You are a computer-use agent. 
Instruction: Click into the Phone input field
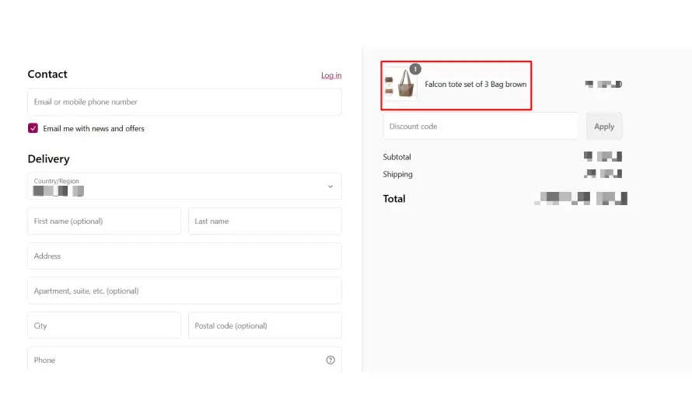[184, 360]
